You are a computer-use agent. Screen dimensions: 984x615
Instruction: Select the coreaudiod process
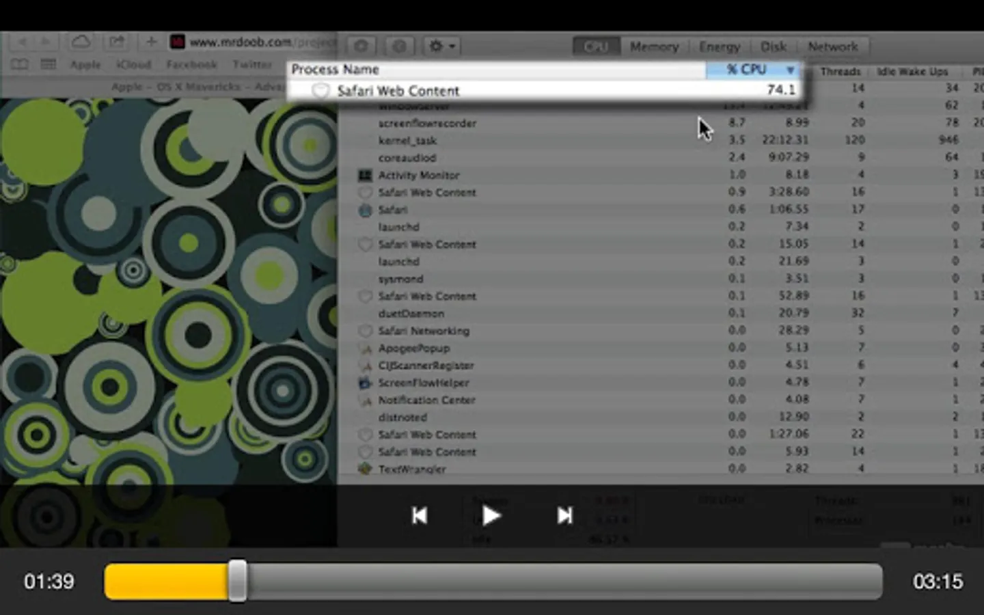(407, 157)
